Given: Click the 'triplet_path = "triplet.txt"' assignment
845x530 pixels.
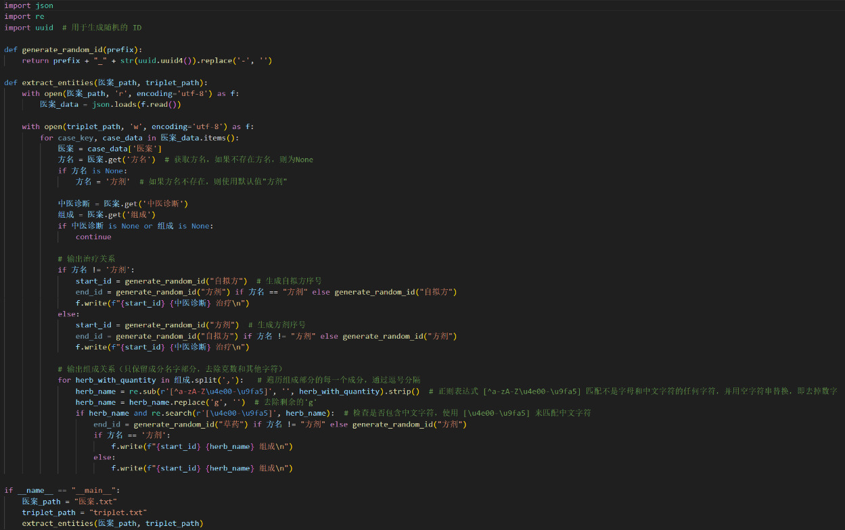Looking at the screenshot, I should point(85,512).
